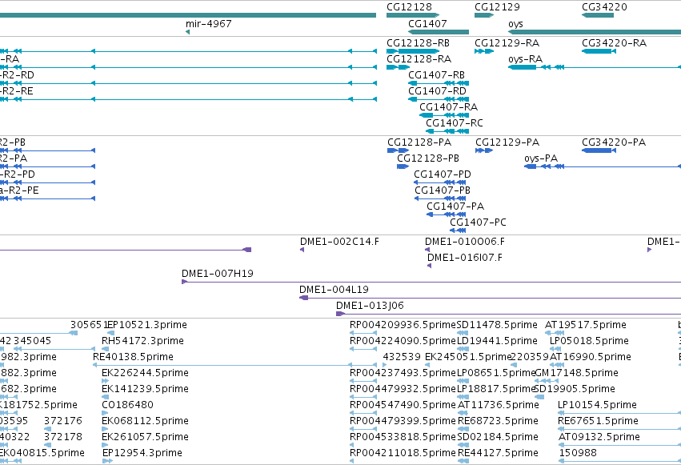Select the CO186480 feature

click(x=127, y=405)
